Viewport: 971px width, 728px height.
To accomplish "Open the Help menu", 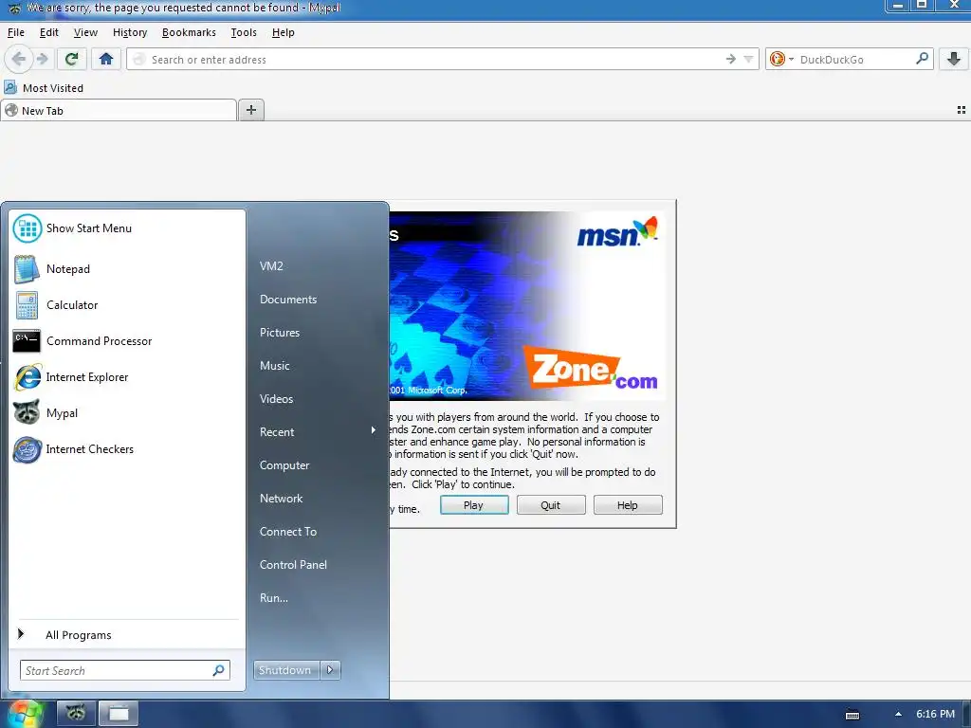I will pyautogui.click(x=283, y=32).
